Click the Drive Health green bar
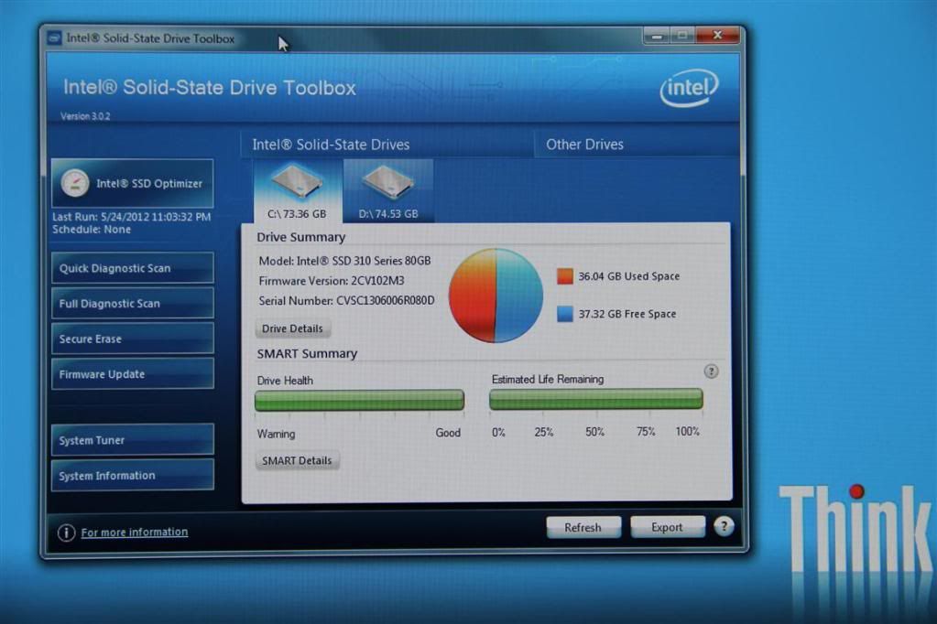 (359, 400)
